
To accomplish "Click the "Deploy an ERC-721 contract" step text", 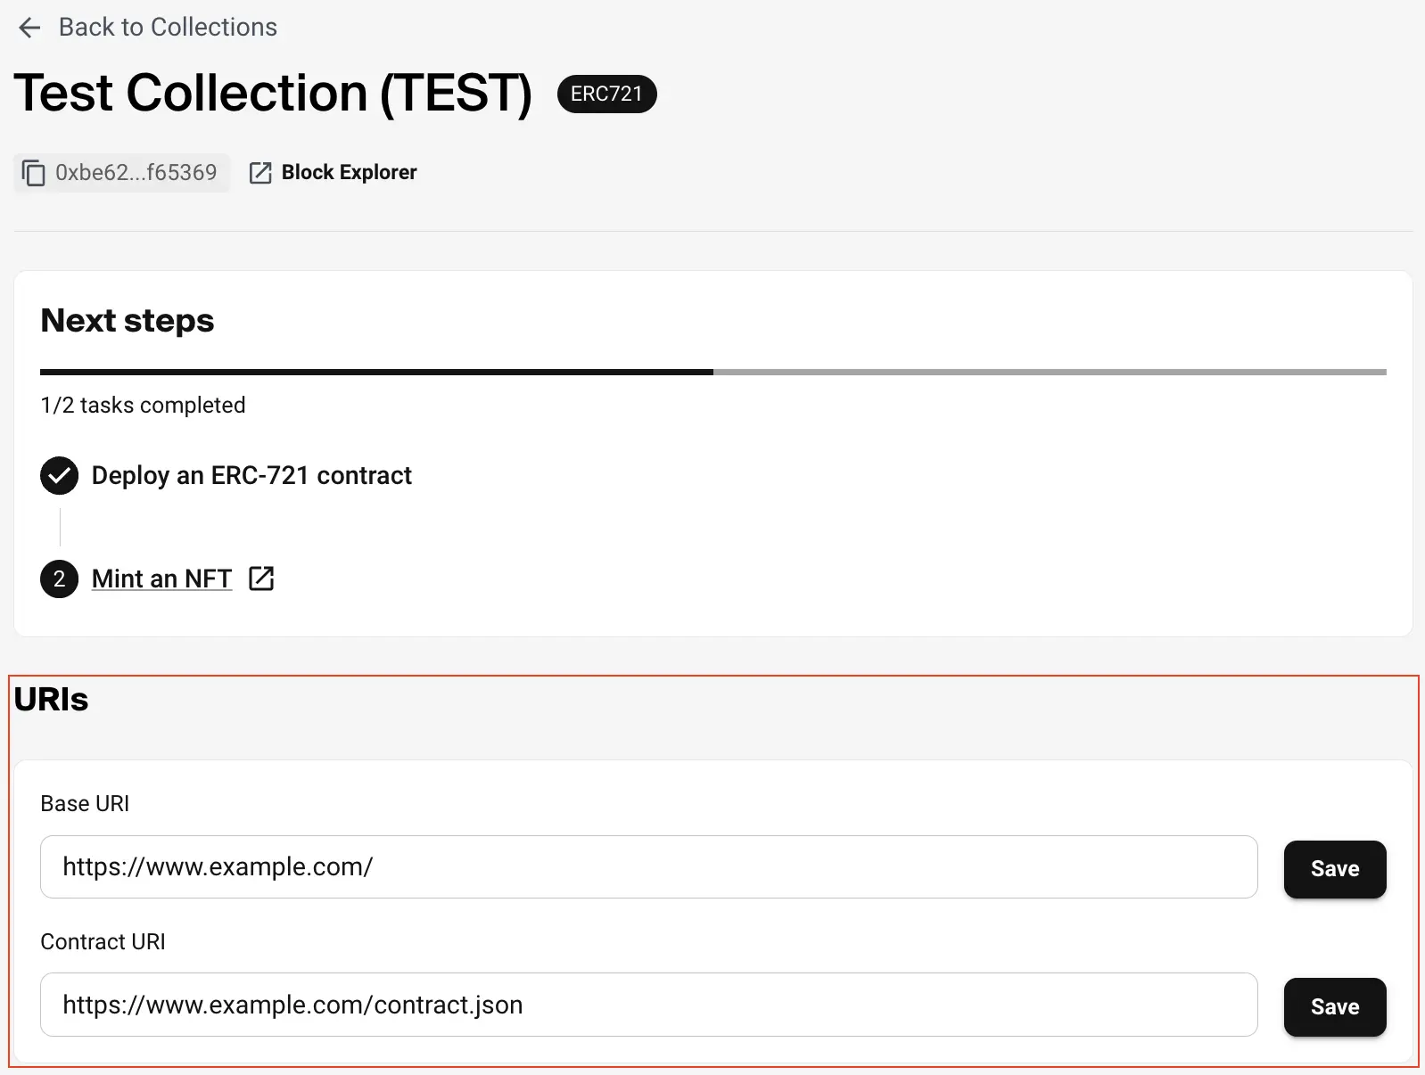I will pos(251,476).
